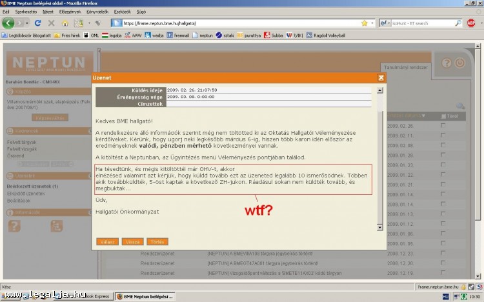The height and width of the screenshot is (302, 484).
Task: Click the Firefox back navigation button
Action: [x=8, y=23]
